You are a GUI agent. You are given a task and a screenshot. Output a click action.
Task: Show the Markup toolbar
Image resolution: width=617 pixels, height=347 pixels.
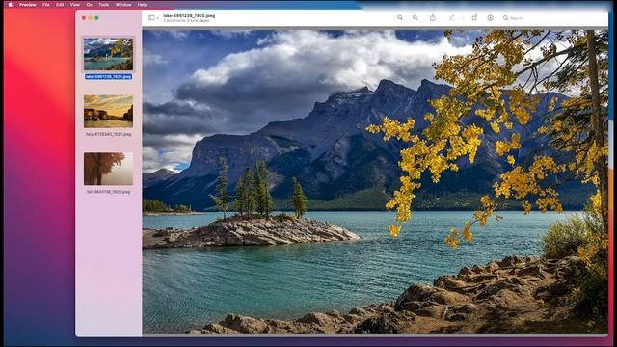point(490,17)
